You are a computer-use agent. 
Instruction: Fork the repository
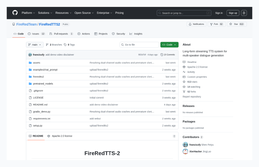coord(216,24)
